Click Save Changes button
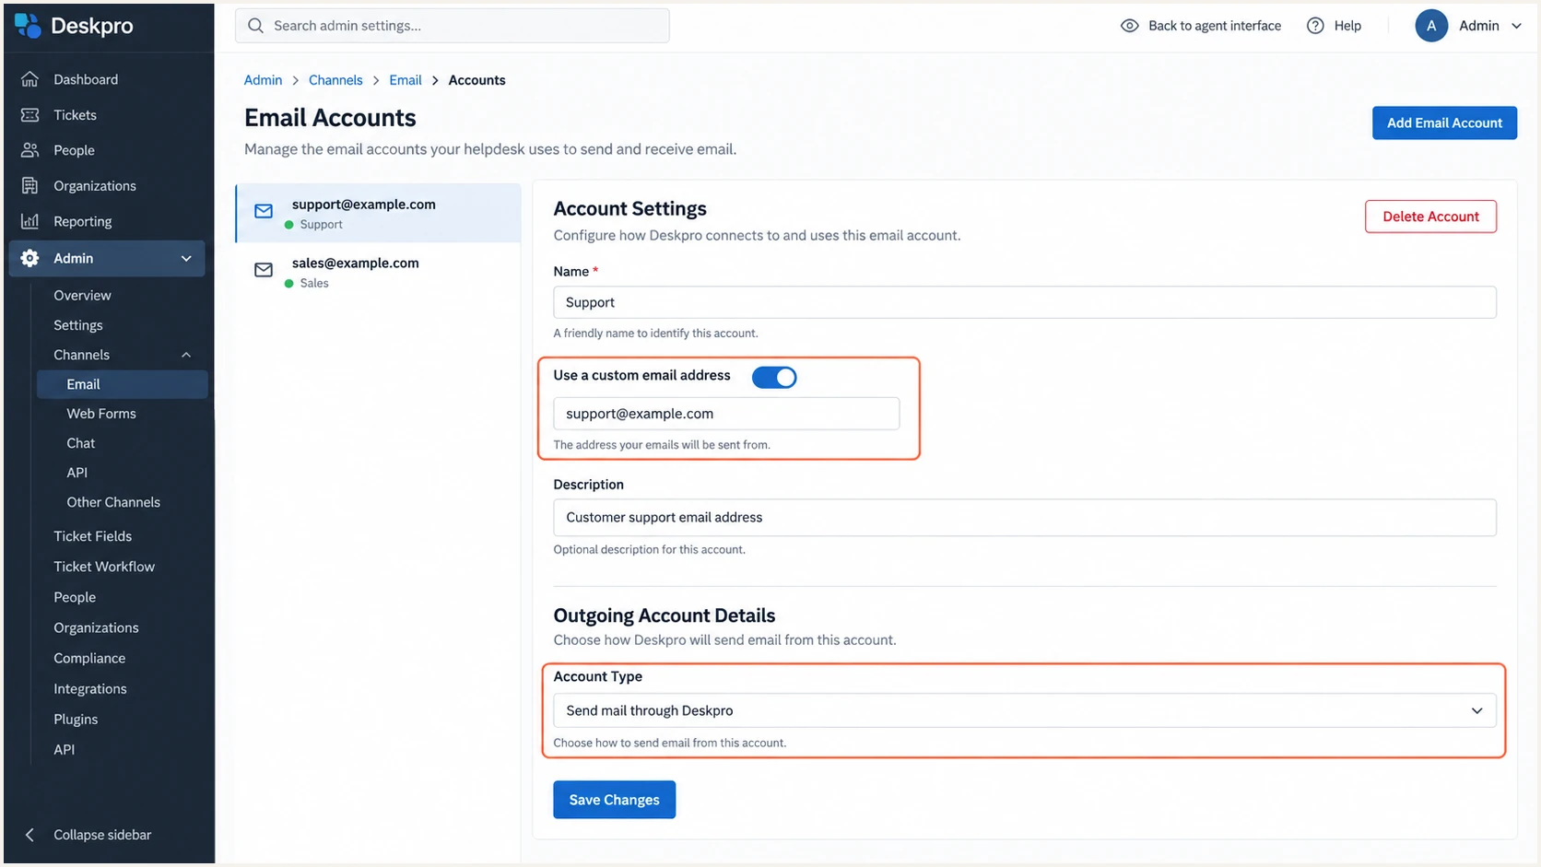This screenshot has width=1541, height=867. pyautogui.click(x=614, y=800)
